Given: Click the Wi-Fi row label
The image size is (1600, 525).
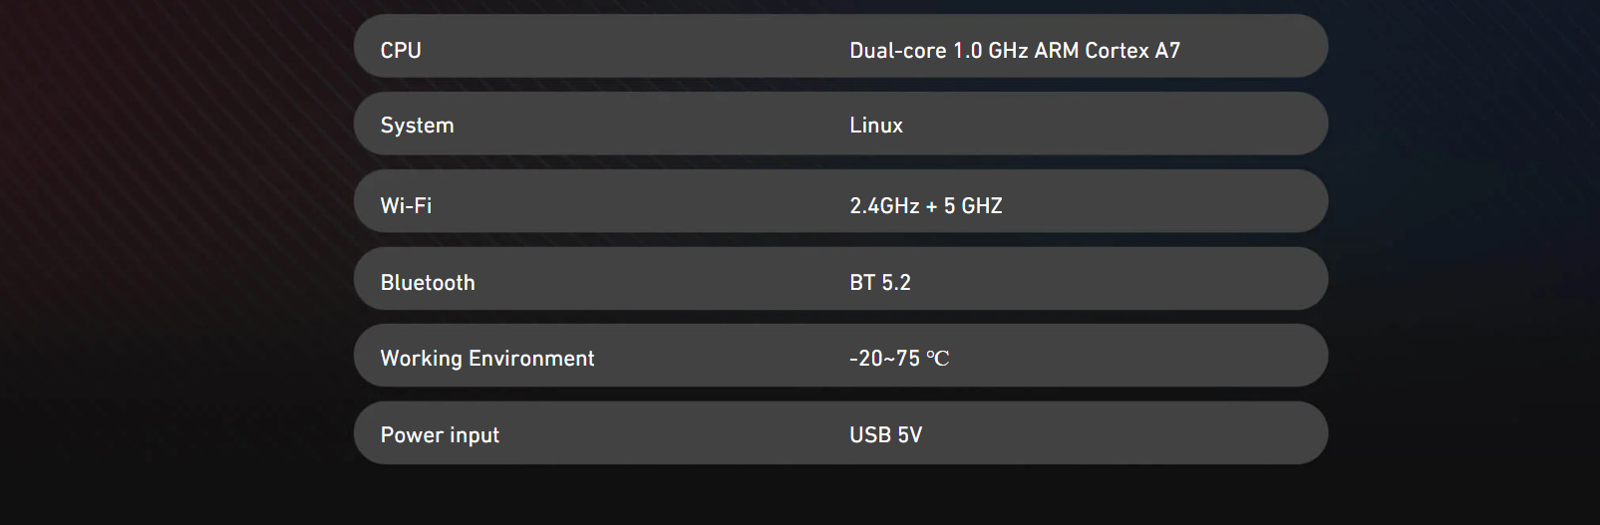Looking at the screenshot, I should tap(406, 205).
